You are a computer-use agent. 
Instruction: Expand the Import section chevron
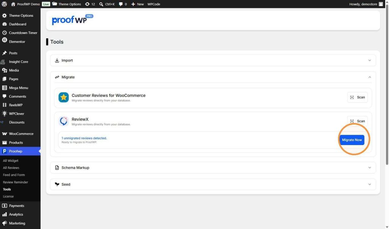[370, 60]
